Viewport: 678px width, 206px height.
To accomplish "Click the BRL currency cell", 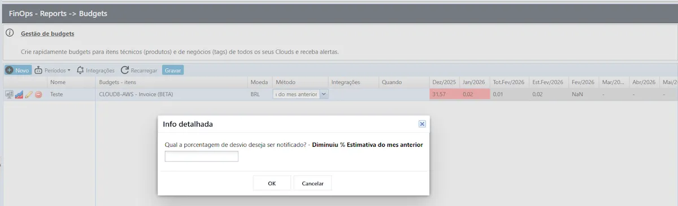I will pos(260,95).
